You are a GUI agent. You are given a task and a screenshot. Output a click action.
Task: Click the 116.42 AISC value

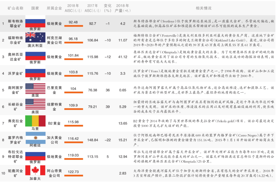tap(73, 139)
